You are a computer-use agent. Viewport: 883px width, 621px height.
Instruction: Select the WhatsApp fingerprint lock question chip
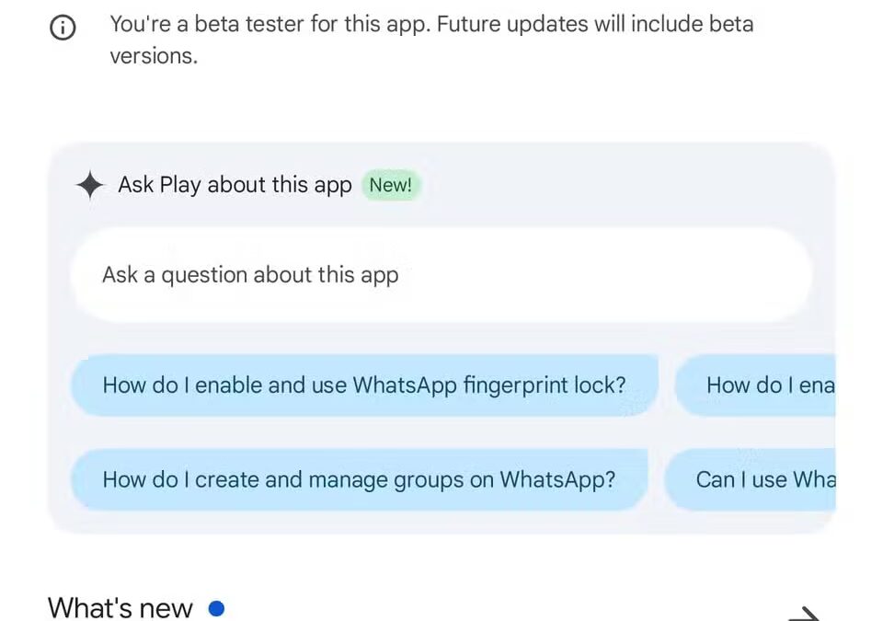pos(364,385)
